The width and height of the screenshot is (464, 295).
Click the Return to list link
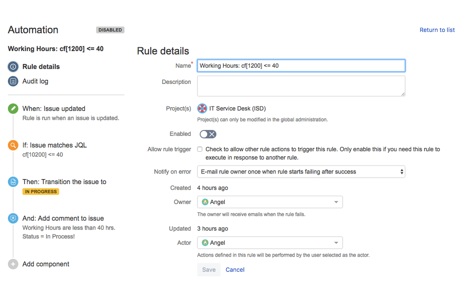tap(437, 30)
